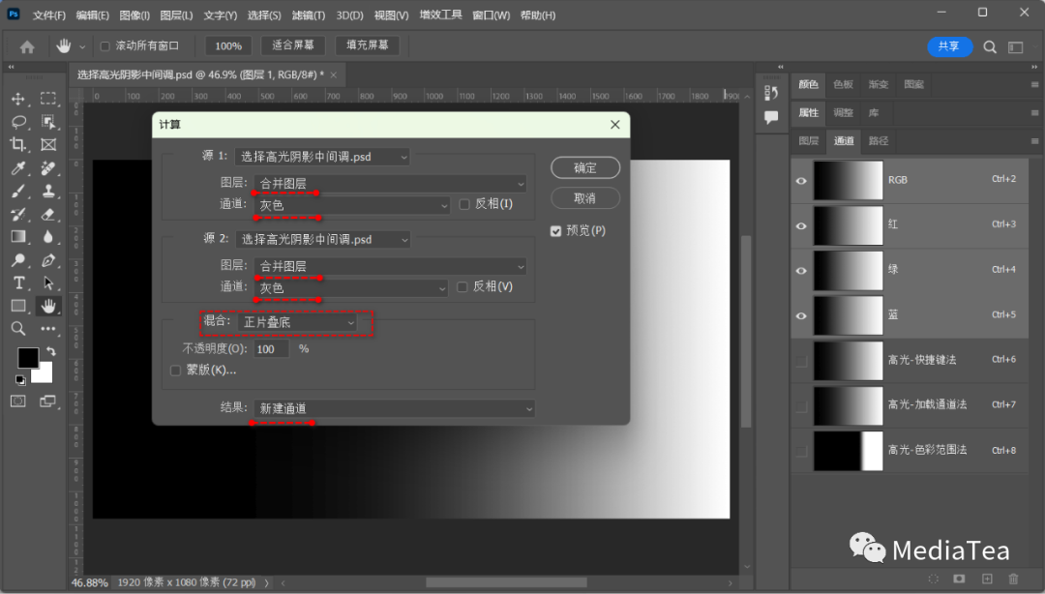Select the Dodge tool

pyautogui.click(x=18, y=260)
